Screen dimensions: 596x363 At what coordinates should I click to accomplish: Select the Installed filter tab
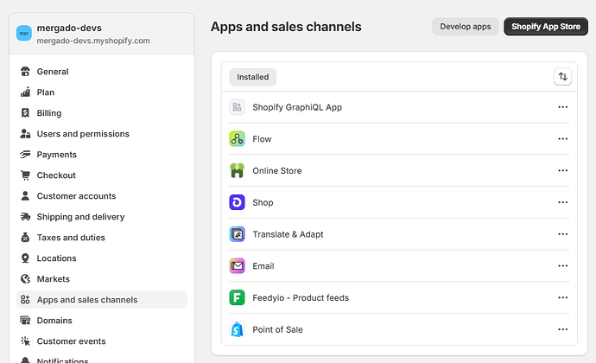253,77
